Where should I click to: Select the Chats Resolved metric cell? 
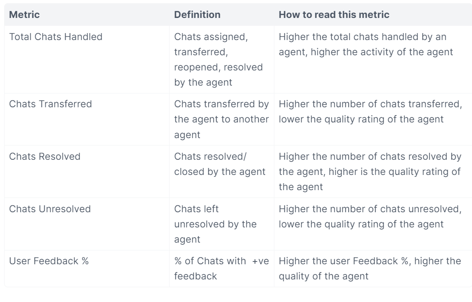(45, 157)
